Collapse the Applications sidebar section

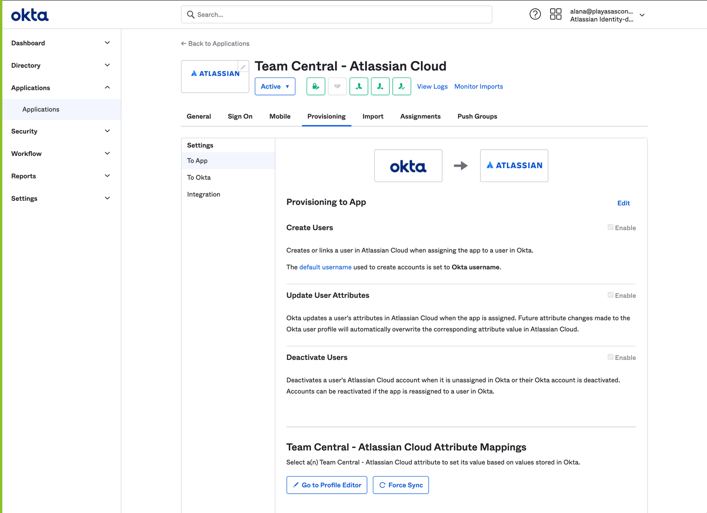point(61,88)
